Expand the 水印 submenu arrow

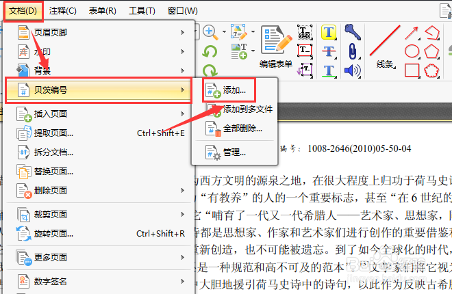pyautogui.click(x=182, y=52)
